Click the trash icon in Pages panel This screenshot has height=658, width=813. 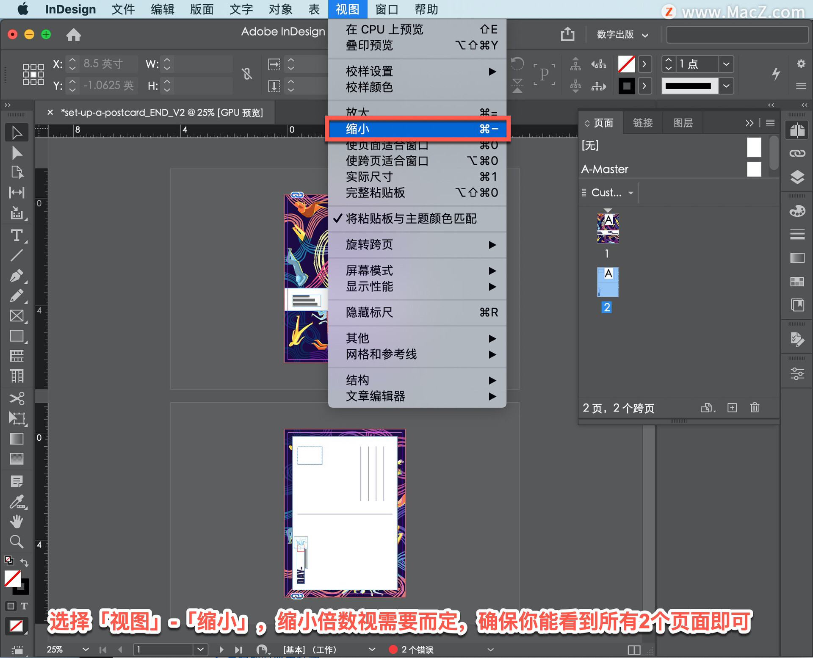point(755,407)
